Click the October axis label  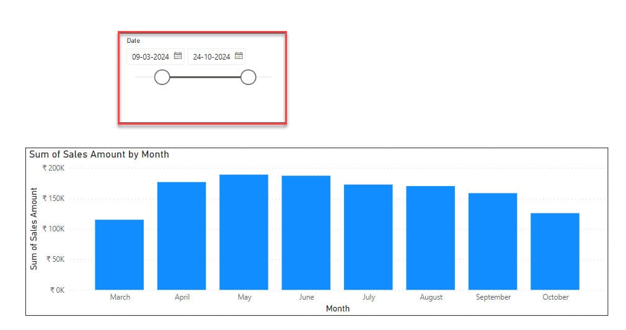(x=555, y=297)
